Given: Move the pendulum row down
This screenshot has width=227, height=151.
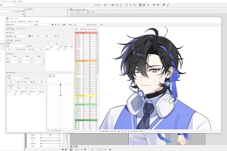Looking at the screenshot, I should [x=34, y=88].
